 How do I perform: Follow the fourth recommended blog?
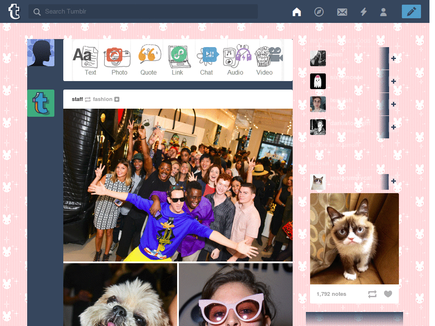coord(393,127)
